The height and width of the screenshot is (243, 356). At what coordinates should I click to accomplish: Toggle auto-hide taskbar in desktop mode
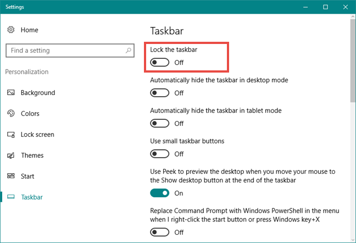(160, 93)
